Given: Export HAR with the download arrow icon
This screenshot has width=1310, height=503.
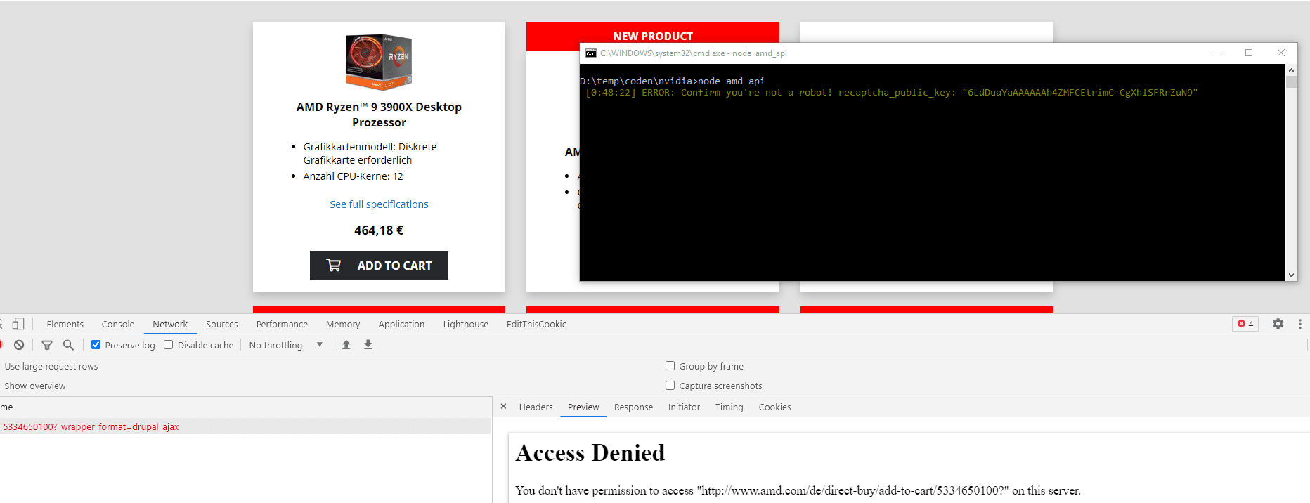Looking at the screenshot, I should click(368, 344).
